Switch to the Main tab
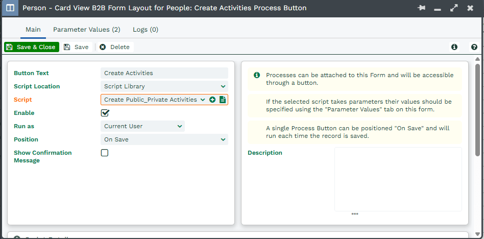This screenshot has height=239, width=484. pyautogui.click(x=33, y=30)
